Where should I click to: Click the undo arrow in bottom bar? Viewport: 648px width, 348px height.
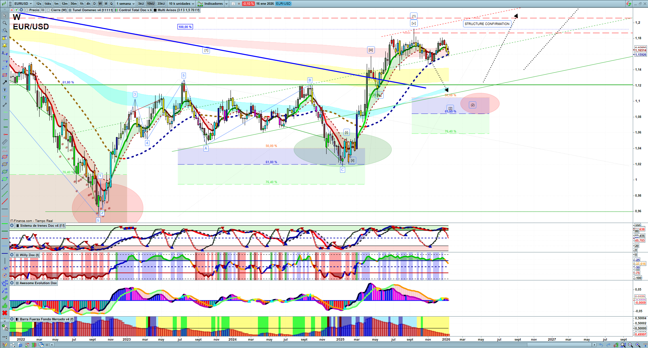601,345
